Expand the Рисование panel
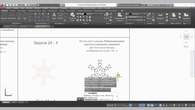 coord(17,23)
